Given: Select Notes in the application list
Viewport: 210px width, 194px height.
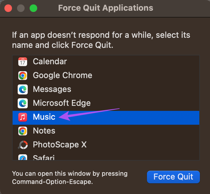Looking at the screenshot, I should (106, 131).
